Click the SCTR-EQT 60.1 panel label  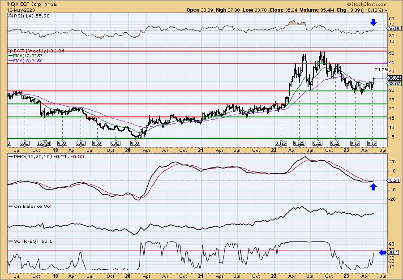click(x=30, y=241)
